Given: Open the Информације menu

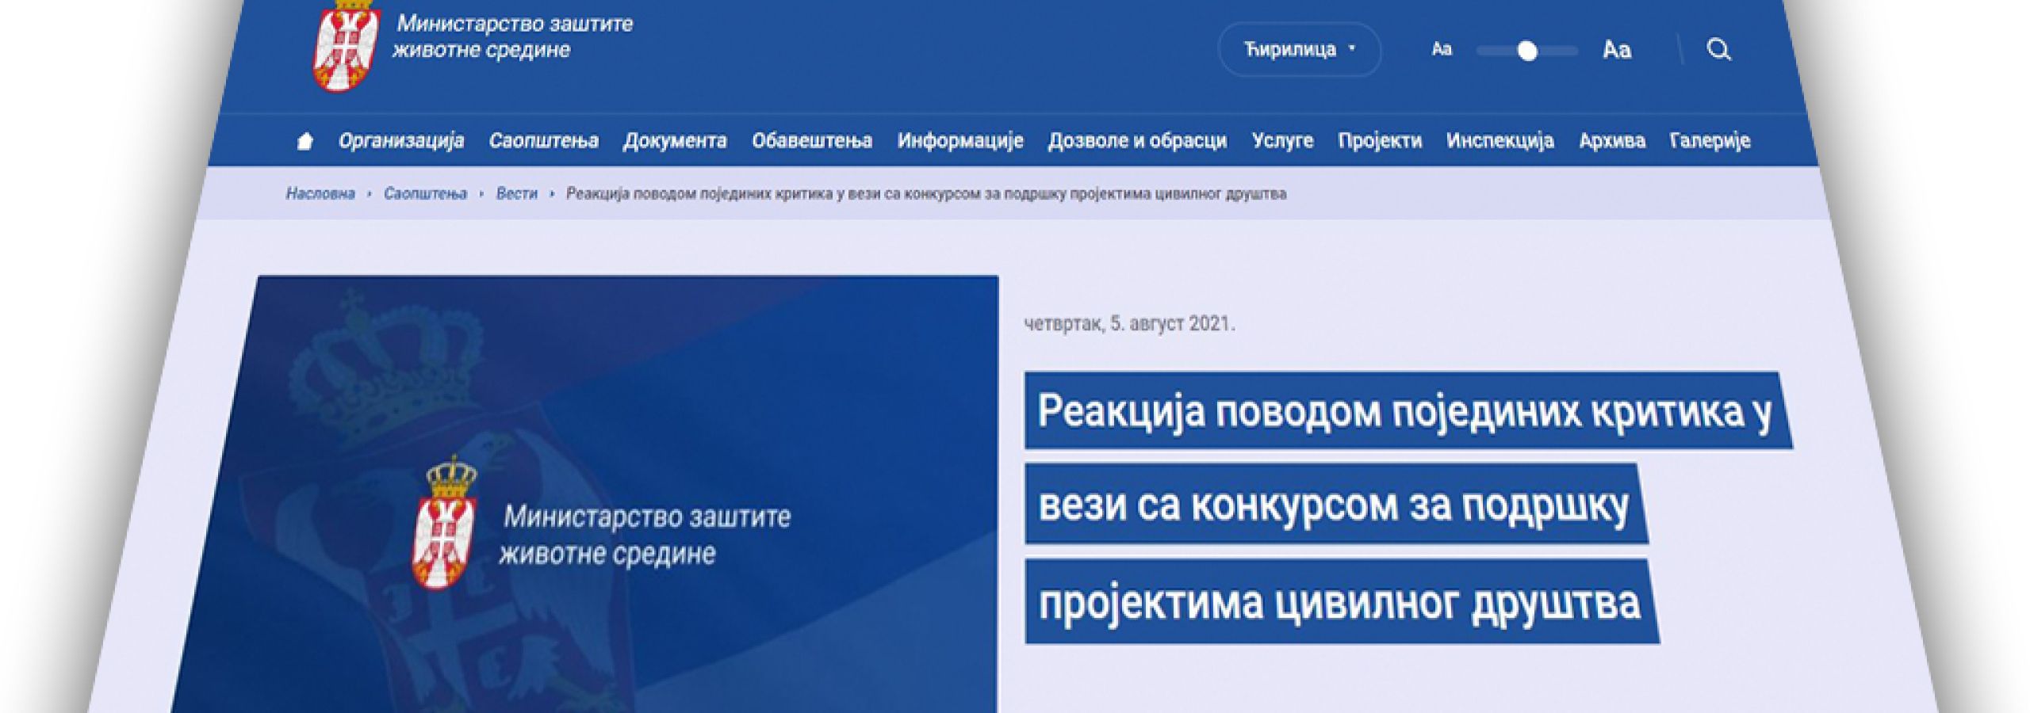Looking at the screenshot, I should pos(959,141).
